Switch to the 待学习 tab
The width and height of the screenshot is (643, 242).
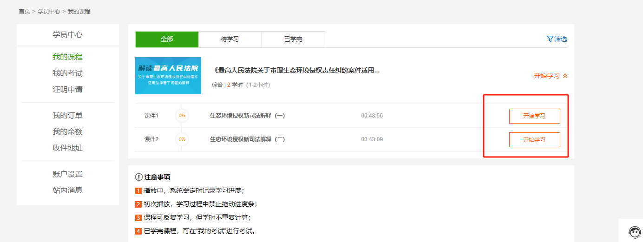[x=230, y=39]
